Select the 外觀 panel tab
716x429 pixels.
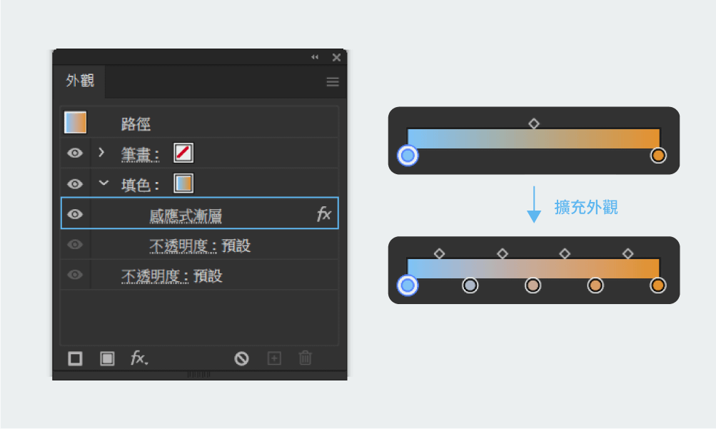point(80,81)
